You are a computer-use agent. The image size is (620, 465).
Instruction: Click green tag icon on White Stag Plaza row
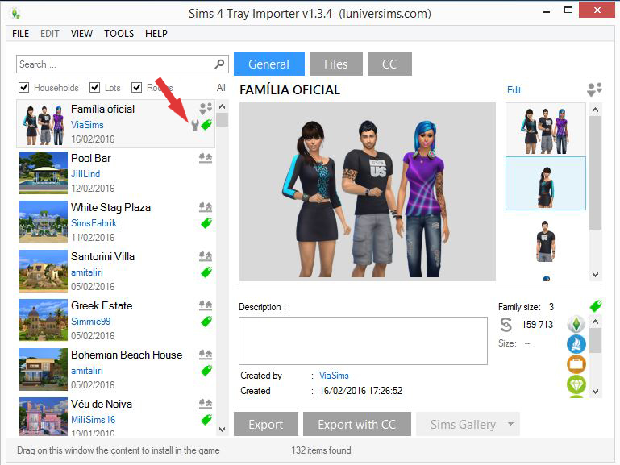(206, 223)
